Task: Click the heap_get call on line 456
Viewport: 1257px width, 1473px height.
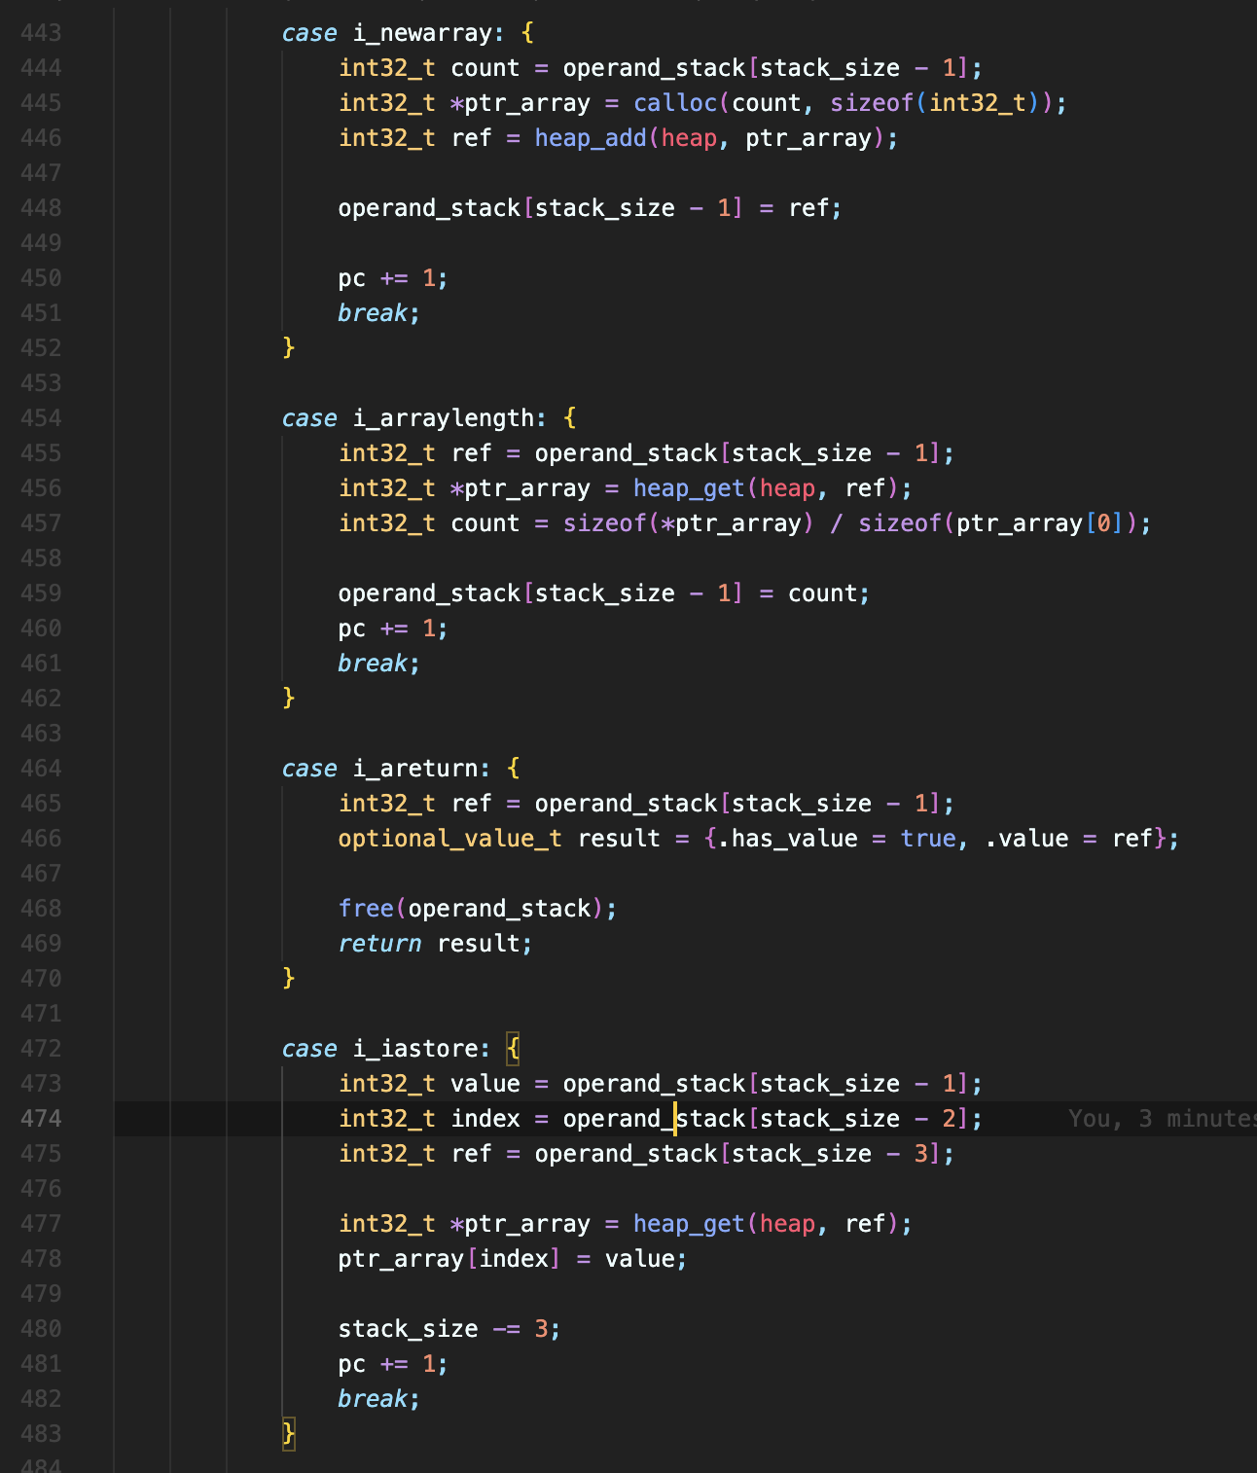Action: 688,488
